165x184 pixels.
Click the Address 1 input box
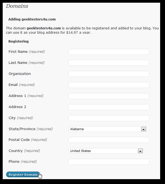tap(109, 96)
